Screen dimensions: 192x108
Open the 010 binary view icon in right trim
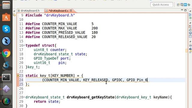pyautogui.click(x=190, y=45)
